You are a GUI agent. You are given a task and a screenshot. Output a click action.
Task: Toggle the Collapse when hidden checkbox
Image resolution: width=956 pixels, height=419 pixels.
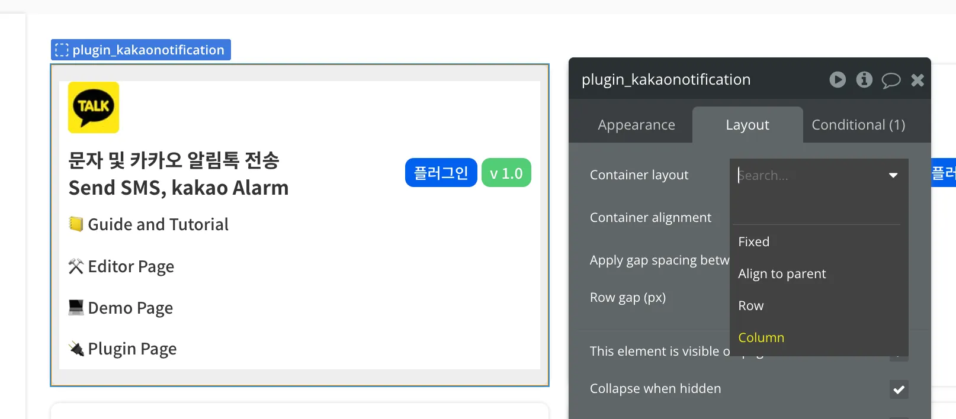[x=899, y=389]
